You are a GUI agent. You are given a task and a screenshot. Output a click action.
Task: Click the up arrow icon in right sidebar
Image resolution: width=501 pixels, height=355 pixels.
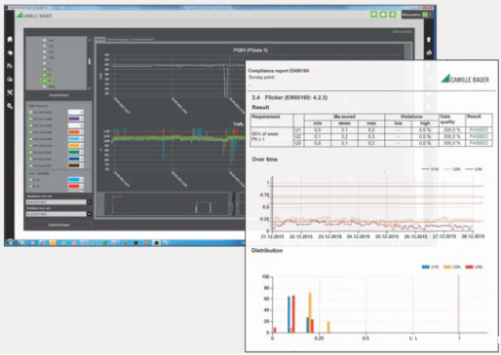coord(429,39)
